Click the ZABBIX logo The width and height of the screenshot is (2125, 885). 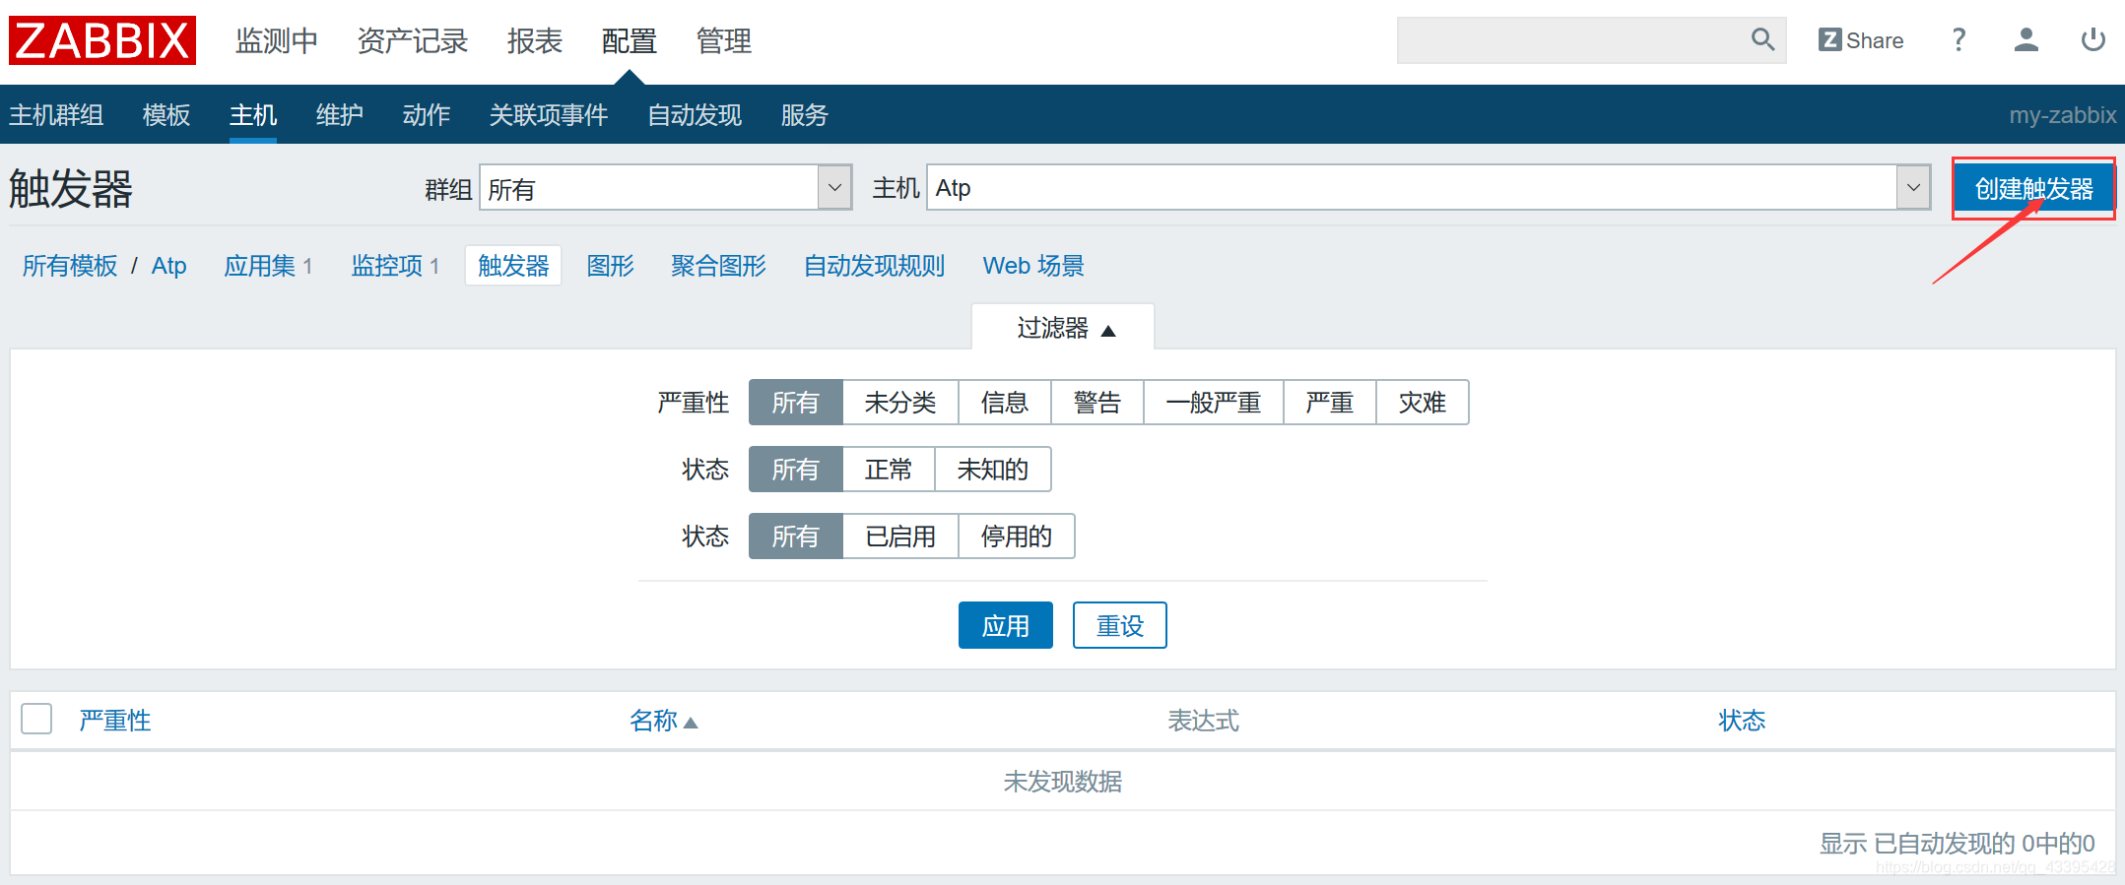coord(102,40)
